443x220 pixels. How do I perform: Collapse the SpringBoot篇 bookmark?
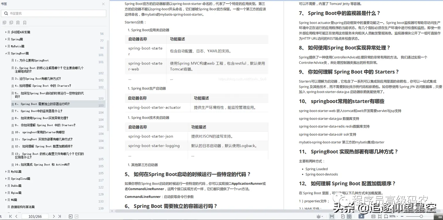(x=6, y=53)
